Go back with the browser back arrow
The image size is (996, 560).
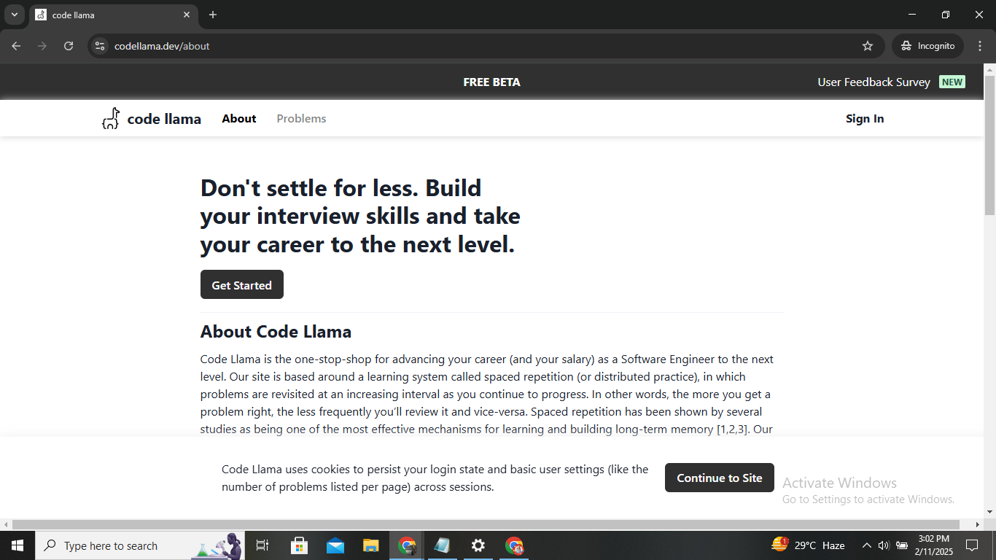click(x=16, y=46)
